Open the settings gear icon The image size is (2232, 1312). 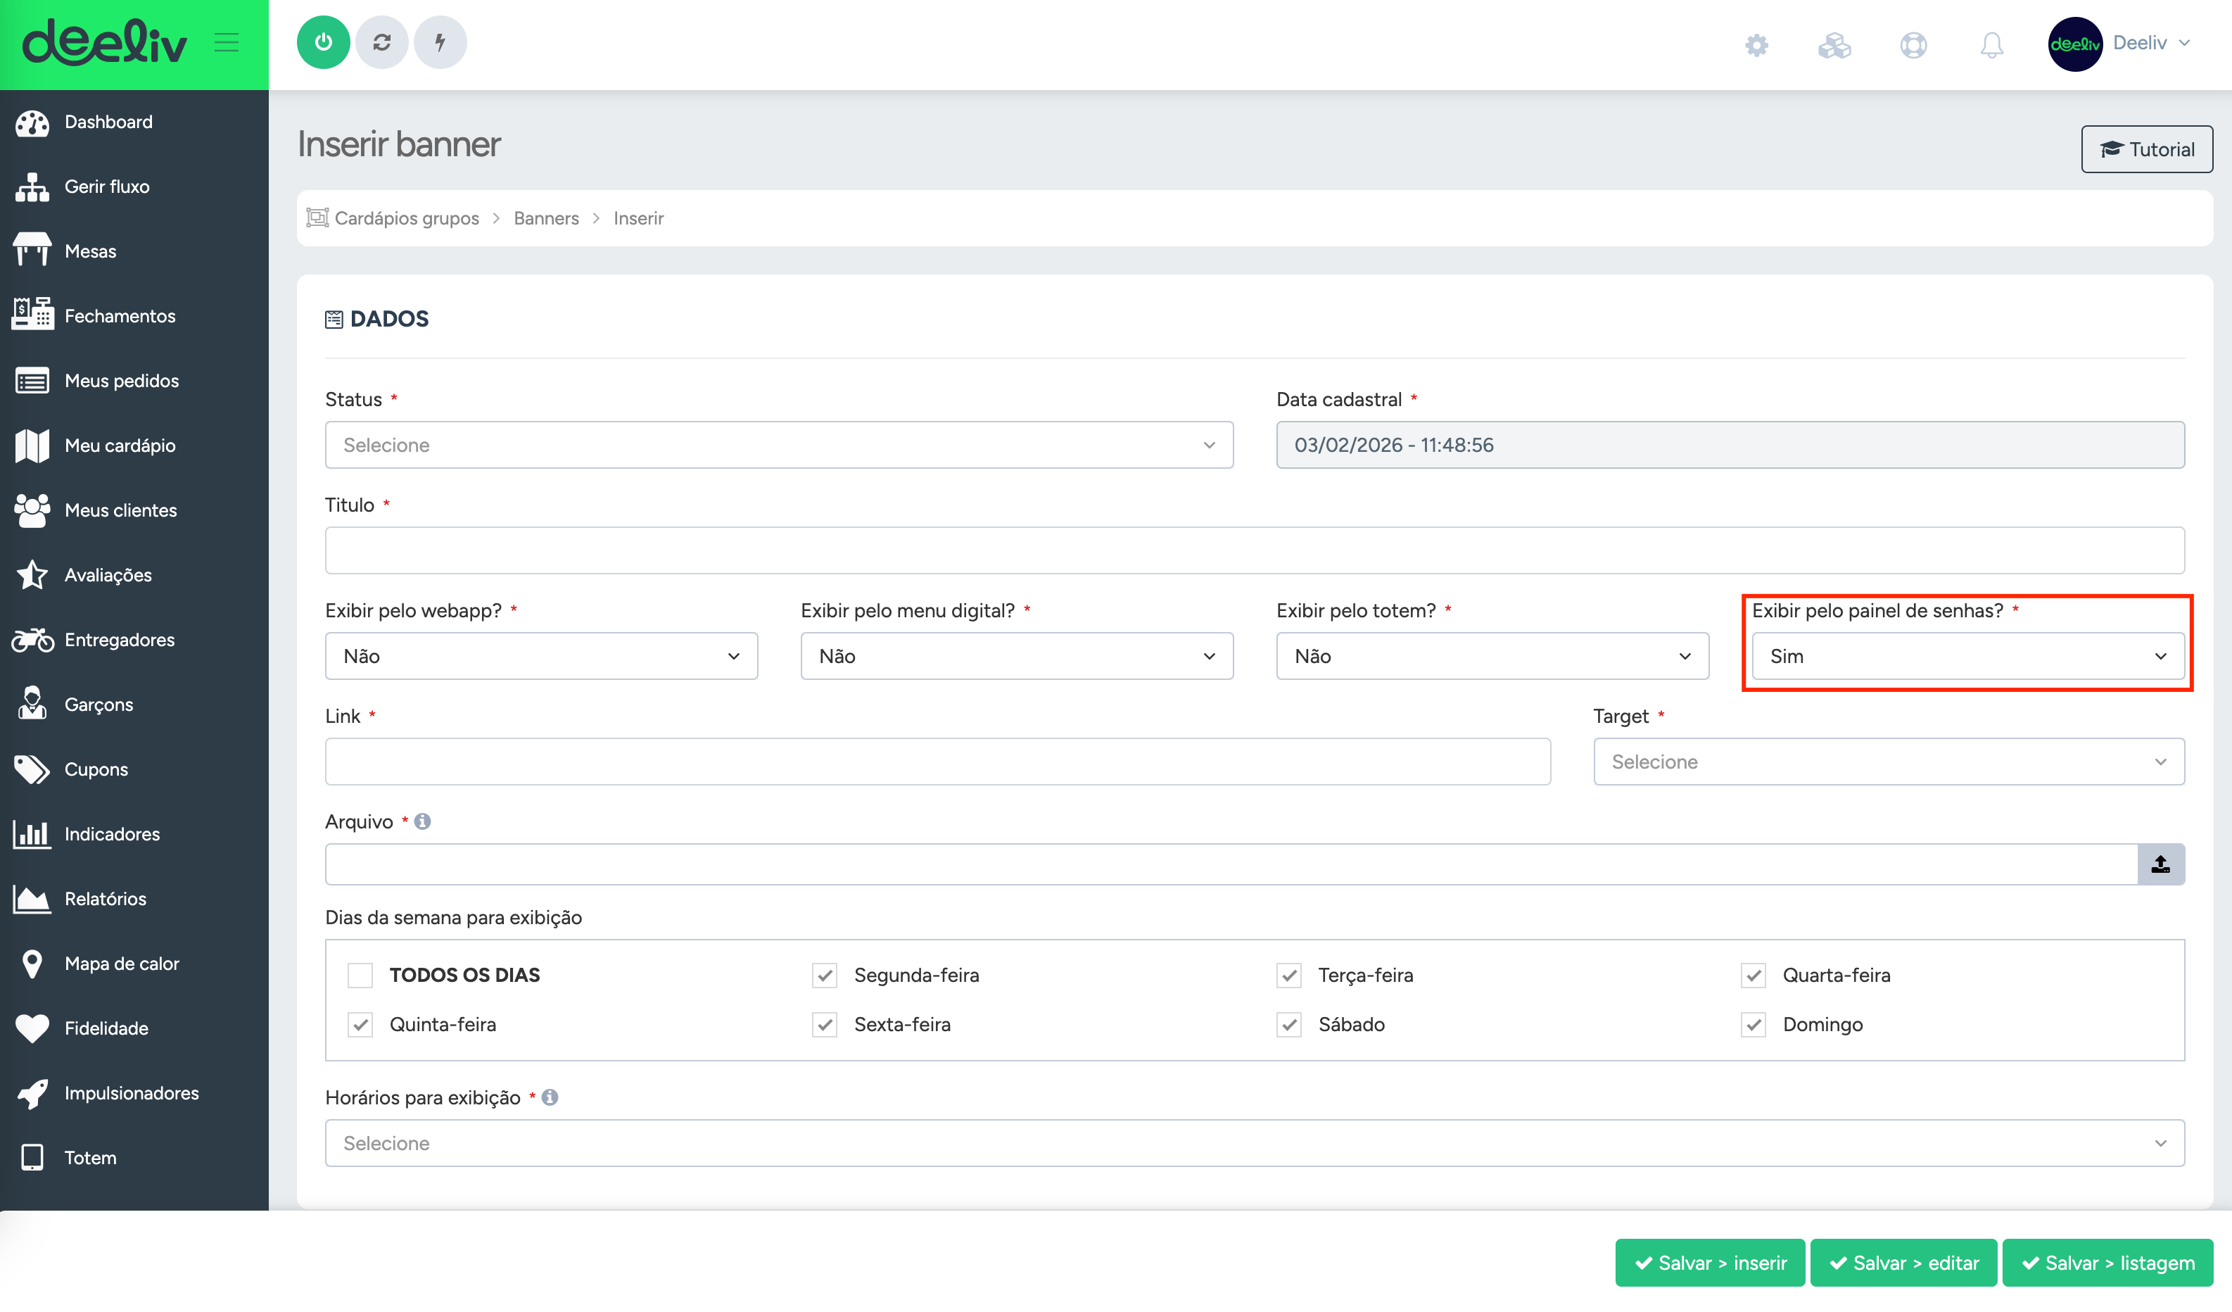pos(1756,44)
